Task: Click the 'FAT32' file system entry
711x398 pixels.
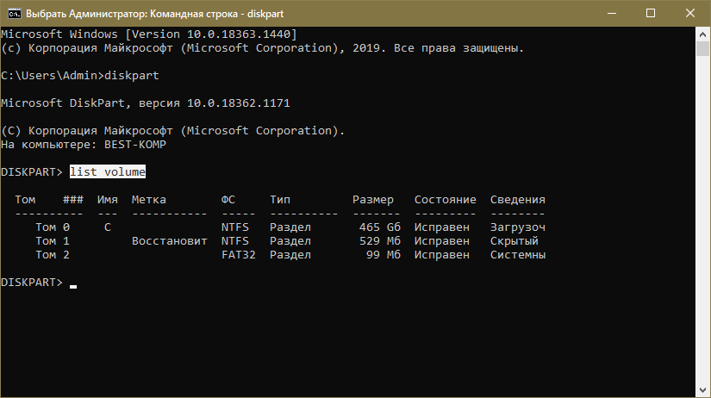Action: [239, 255]
